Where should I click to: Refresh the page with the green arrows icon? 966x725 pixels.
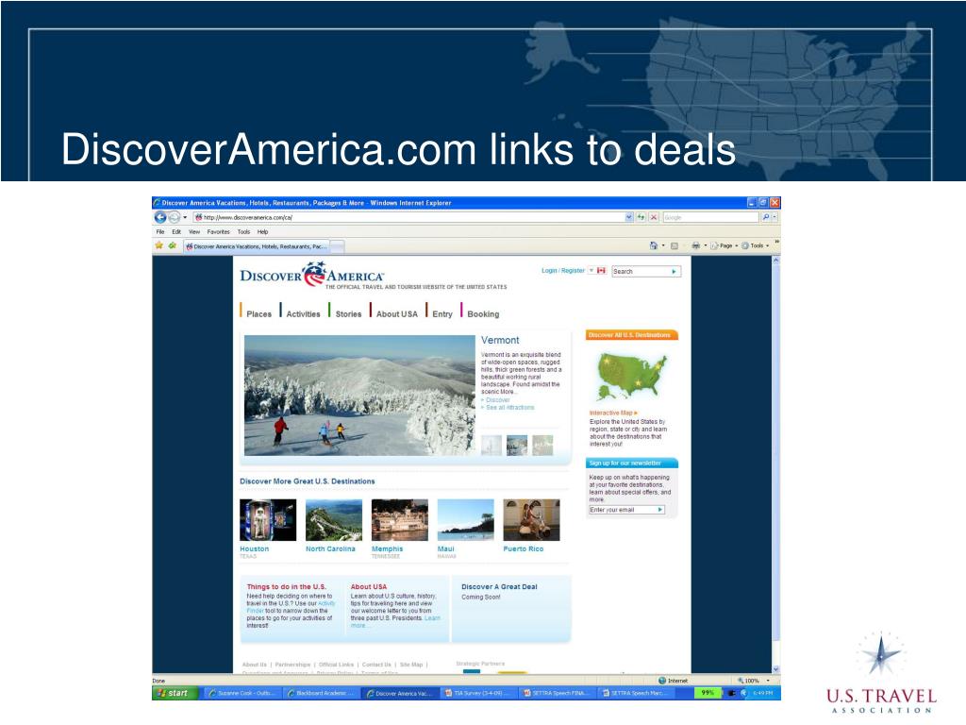(x=641, y=217)
